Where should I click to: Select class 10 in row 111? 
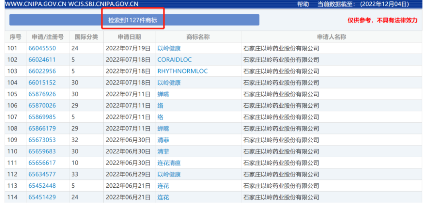click(x=75, y=163)
